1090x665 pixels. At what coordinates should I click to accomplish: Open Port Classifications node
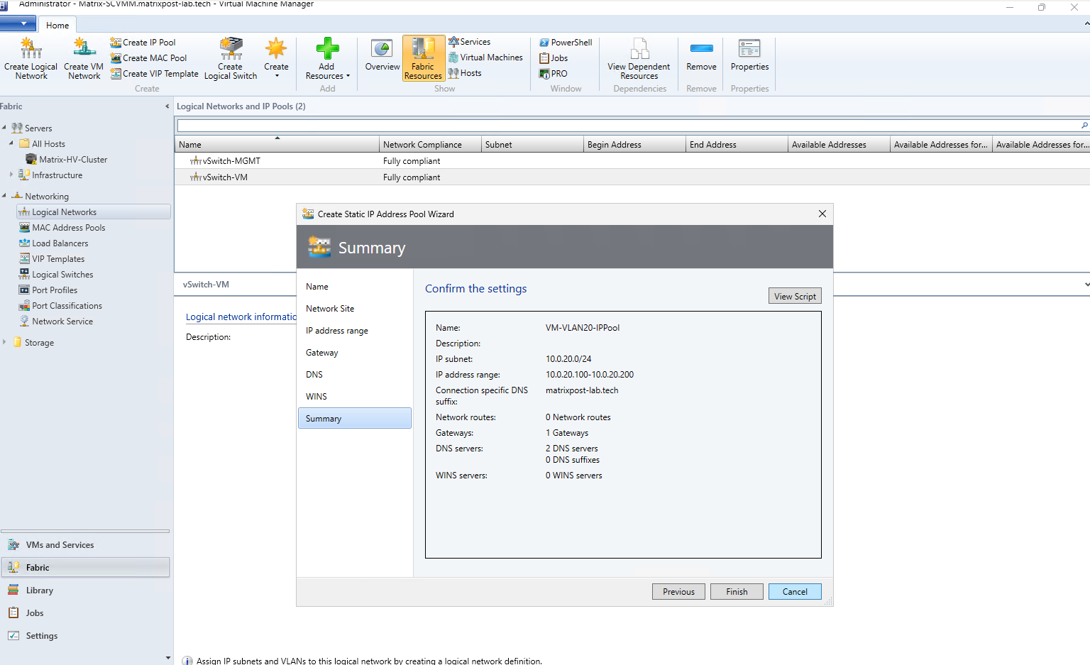click(61, 306)
